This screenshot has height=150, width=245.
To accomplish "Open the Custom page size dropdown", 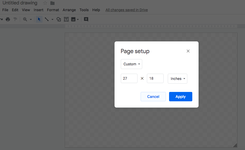I will [132, 64].
